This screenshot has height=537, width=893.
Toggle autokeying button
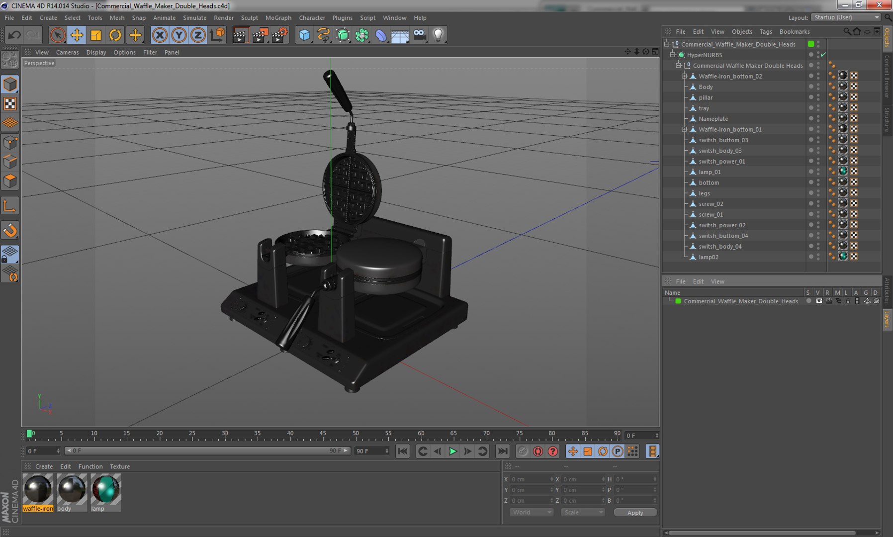click(x=538, y=451)
